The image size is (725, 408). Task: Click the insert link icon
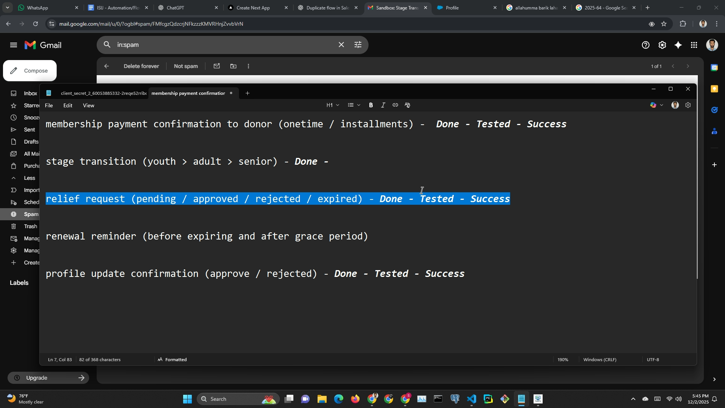click(395, 105)
